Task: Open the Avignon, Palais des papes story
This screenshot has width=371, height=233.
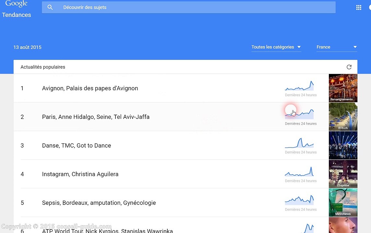Action: [90, 88]
